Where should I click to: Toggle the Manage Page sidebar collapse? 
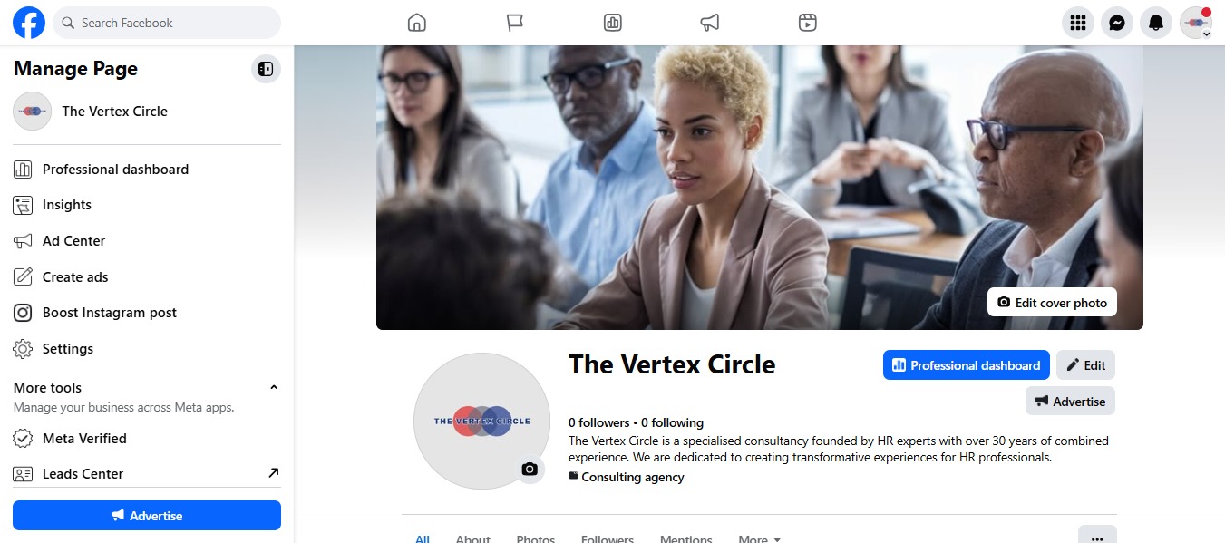[266, 69]
